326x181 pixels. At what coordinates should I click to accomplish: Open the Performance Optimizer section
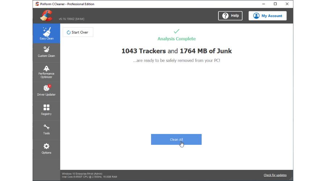click(x=46, y=72)
